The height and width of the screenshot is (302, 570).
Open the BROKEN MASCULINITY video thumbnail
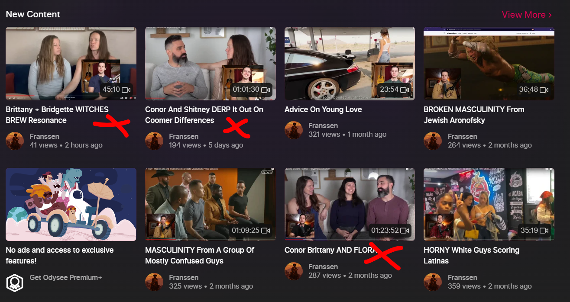(x=489, y=64)
